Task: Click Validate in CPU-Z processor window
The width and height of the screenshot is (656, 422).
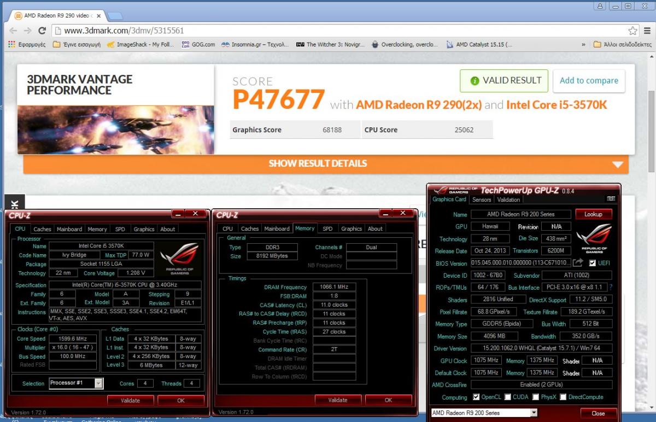Action: [x=130, y=401]
